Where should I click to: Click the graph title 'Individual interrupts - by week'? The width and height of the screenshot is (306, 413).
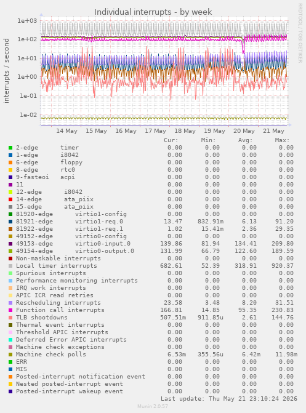153,12
